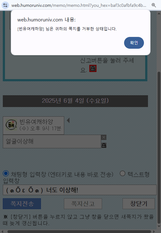Select the 텍스트형 입력창 radio button
This screenshot has width=161, height=233.
(123, 173)
